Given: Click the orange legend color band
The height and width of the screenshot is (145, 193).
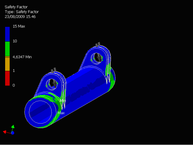Looking at the screenshot, I should click(7, 64).
